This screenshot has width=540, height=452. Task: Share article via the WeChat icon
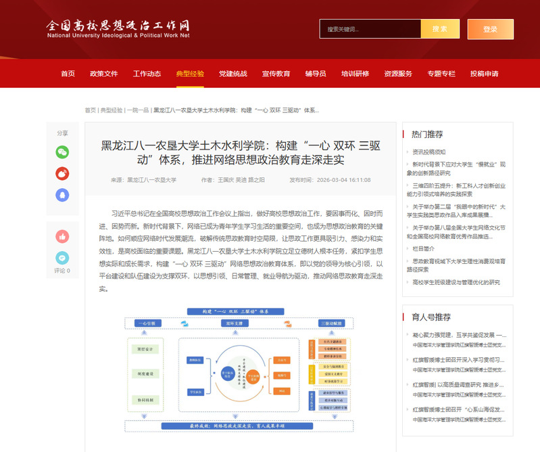pos(62,152)
